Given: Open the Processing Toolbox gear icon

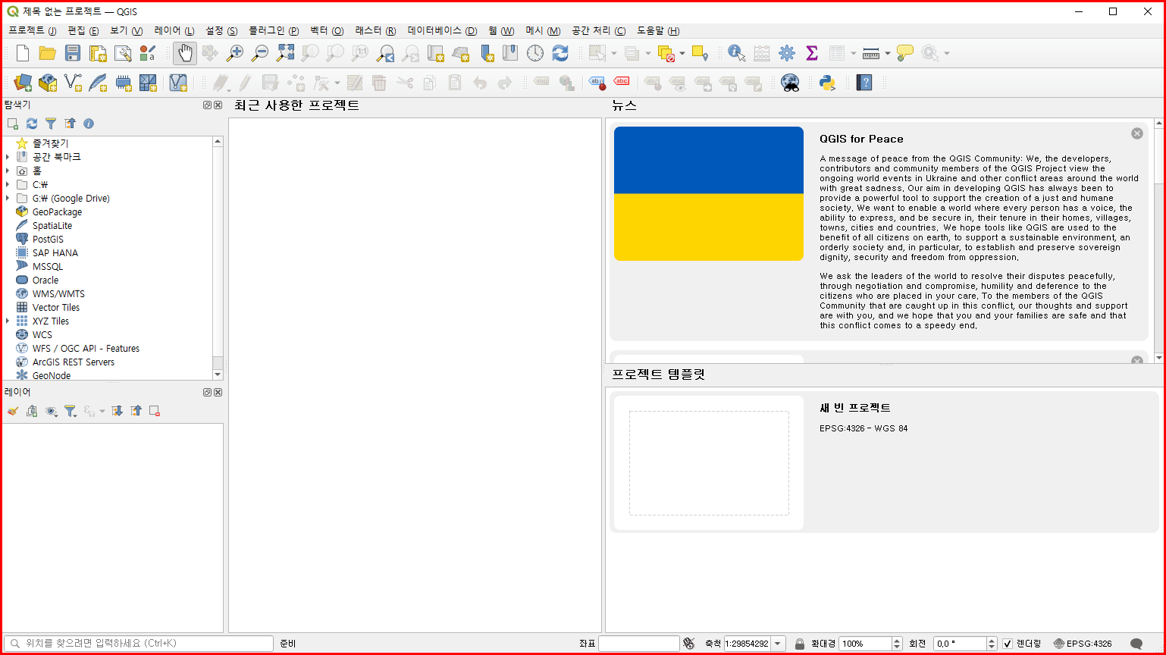Looking at the screenshot, I should point(787,53).
